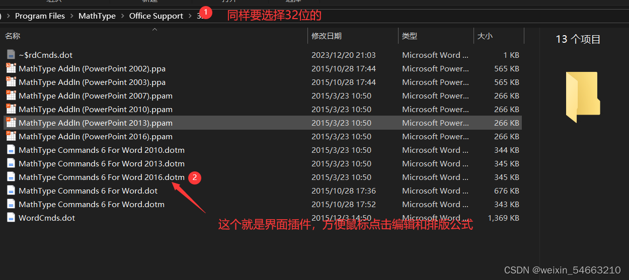Click size value 344 KB
This screenshot has width=629, height=280.
click(x=507, y=150)
